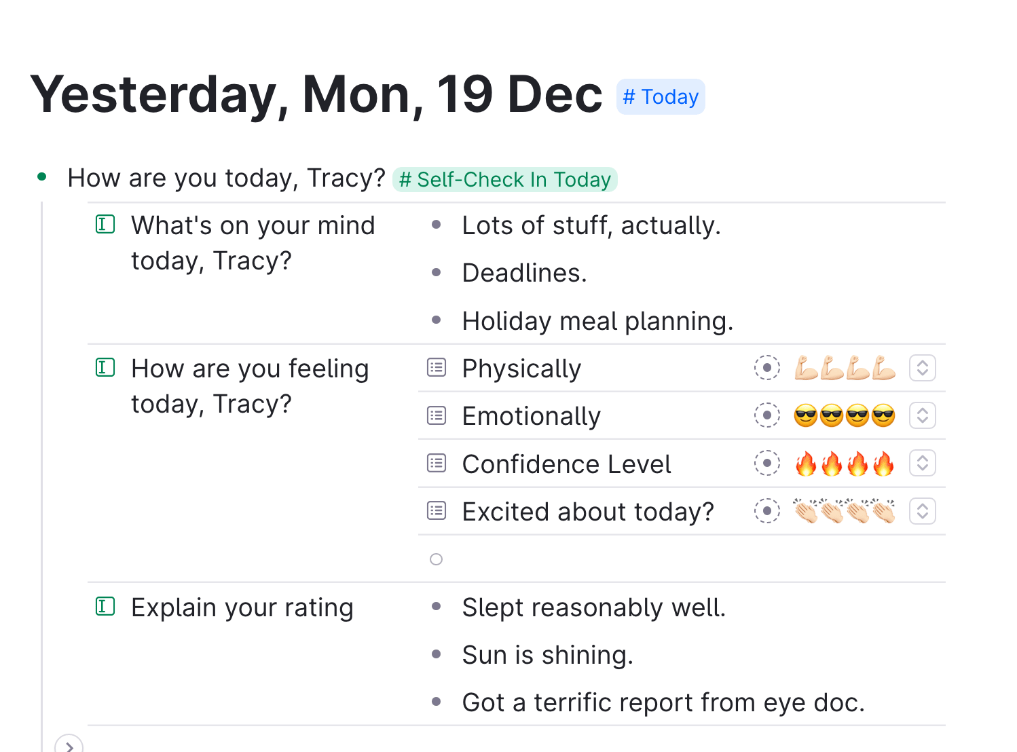The image size is (1017, 752).
Task: Open the # Self-Check In Today tag
Action: click(x=505, y=179)
